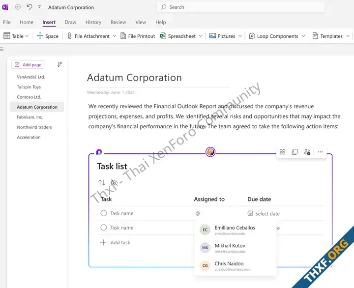The image size is (354, 288).
Task: Click the Add page button
Action: [28, 64]
